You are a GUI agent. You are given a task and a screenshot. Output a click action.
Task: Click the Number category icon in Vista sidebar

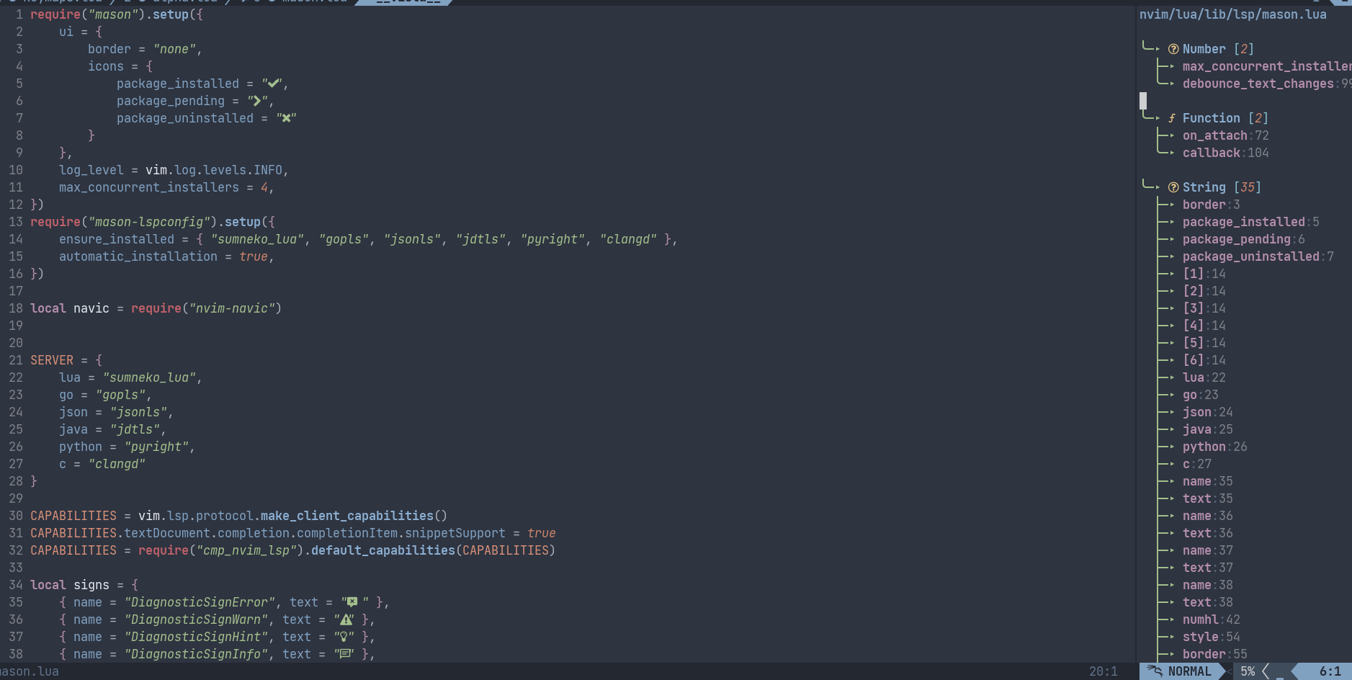[x=1173, y=49]
